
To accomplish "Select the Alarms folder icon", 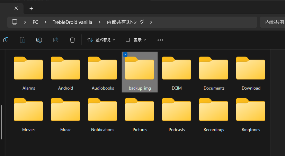I will (x=28, y=68).
